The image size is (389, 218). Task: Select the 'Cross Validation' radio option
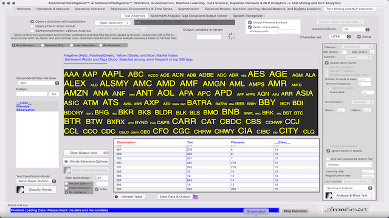(66, 188)
